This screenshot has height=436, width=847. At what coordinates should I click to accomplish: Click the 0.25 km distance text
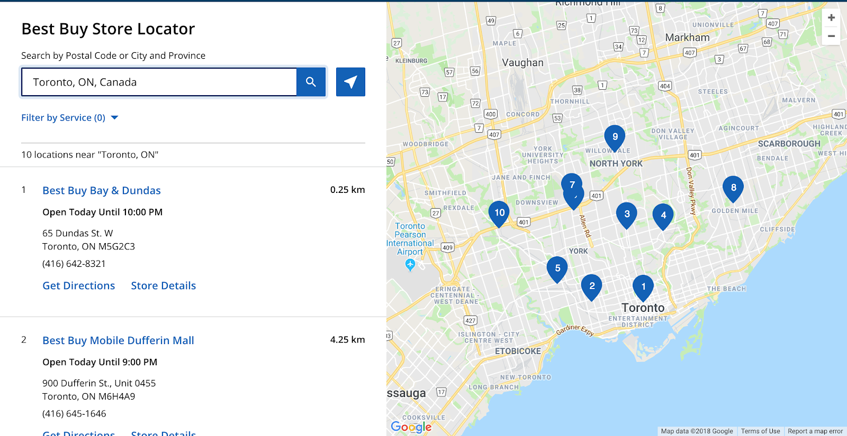click(x=348, y=190)
